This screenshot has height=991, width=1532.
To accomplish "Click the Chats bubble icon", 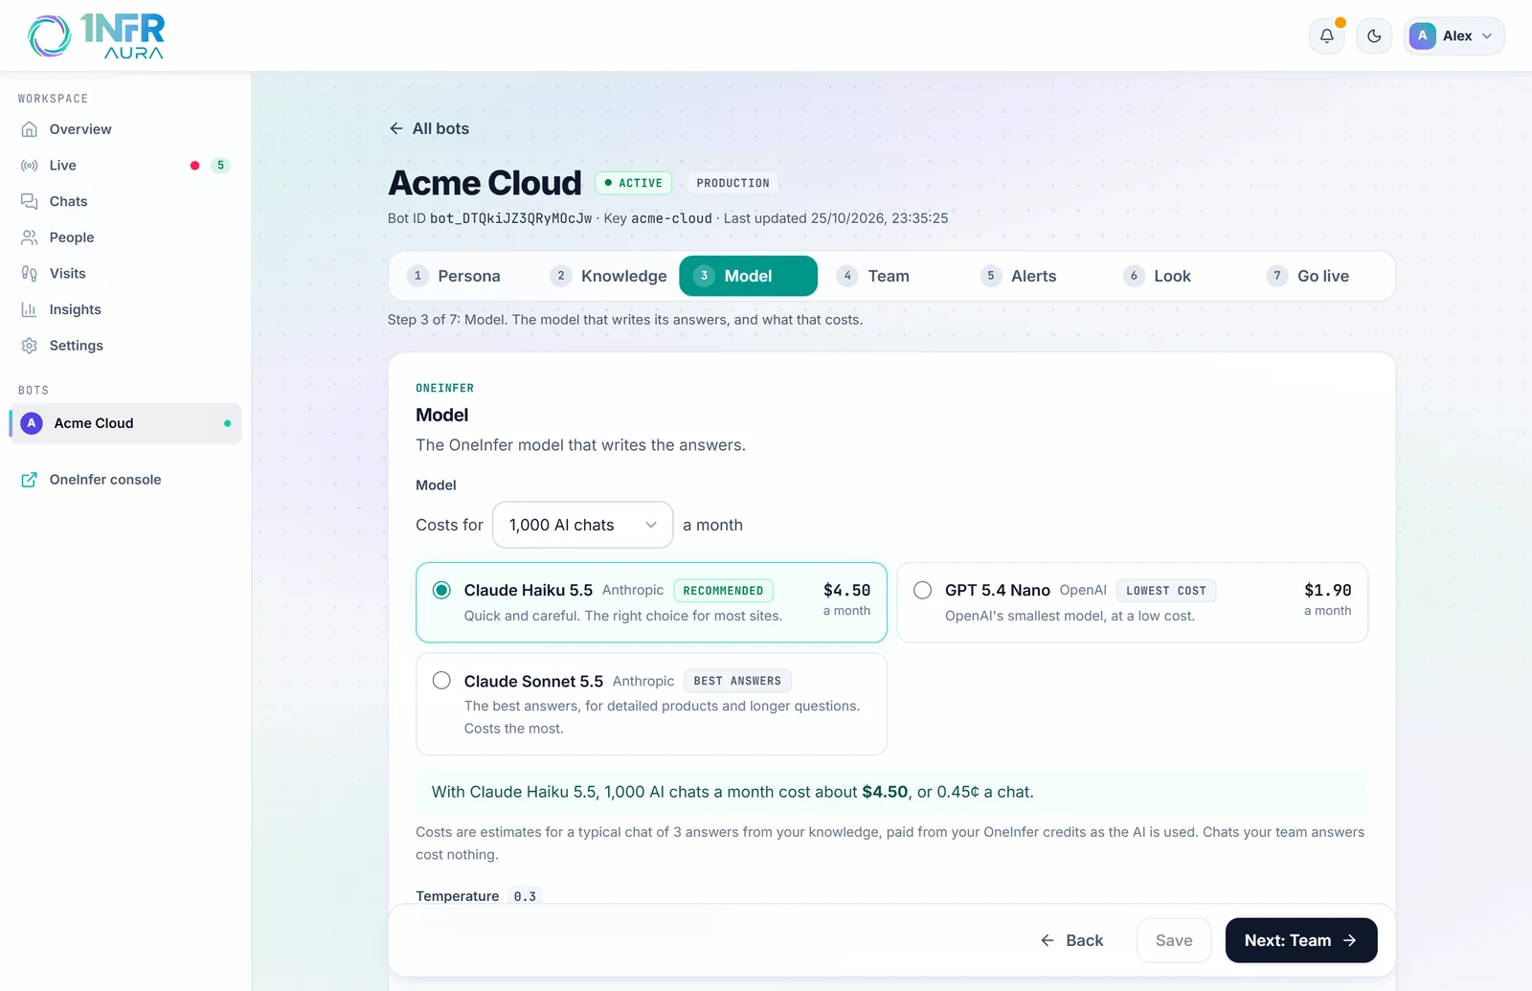I will tap(30, 201).
